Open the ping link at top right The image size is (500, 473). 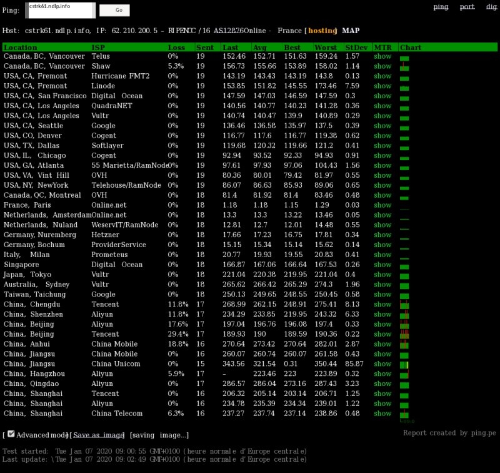(x=441, y=7)
